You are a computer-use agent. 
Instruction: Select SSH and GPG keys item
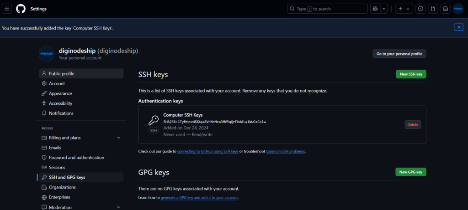[x=81, y=177]
